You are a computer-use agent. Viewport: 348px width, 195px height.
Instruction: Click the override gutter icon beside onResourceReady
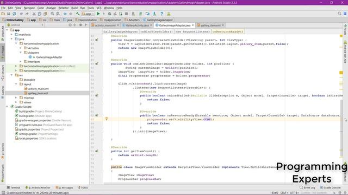tap(97, 115)
